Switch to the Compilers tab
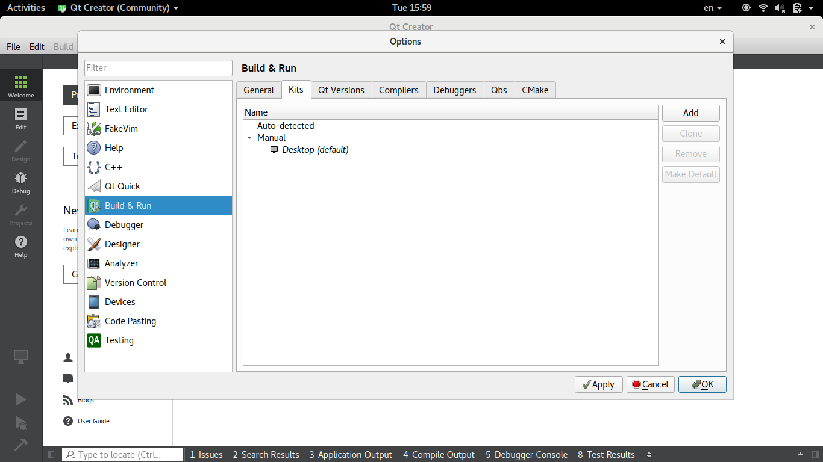823x462 pixels. point(398,90)
